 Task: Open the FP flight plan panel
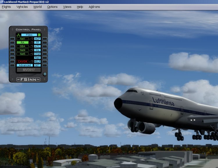tap(37, 43)
